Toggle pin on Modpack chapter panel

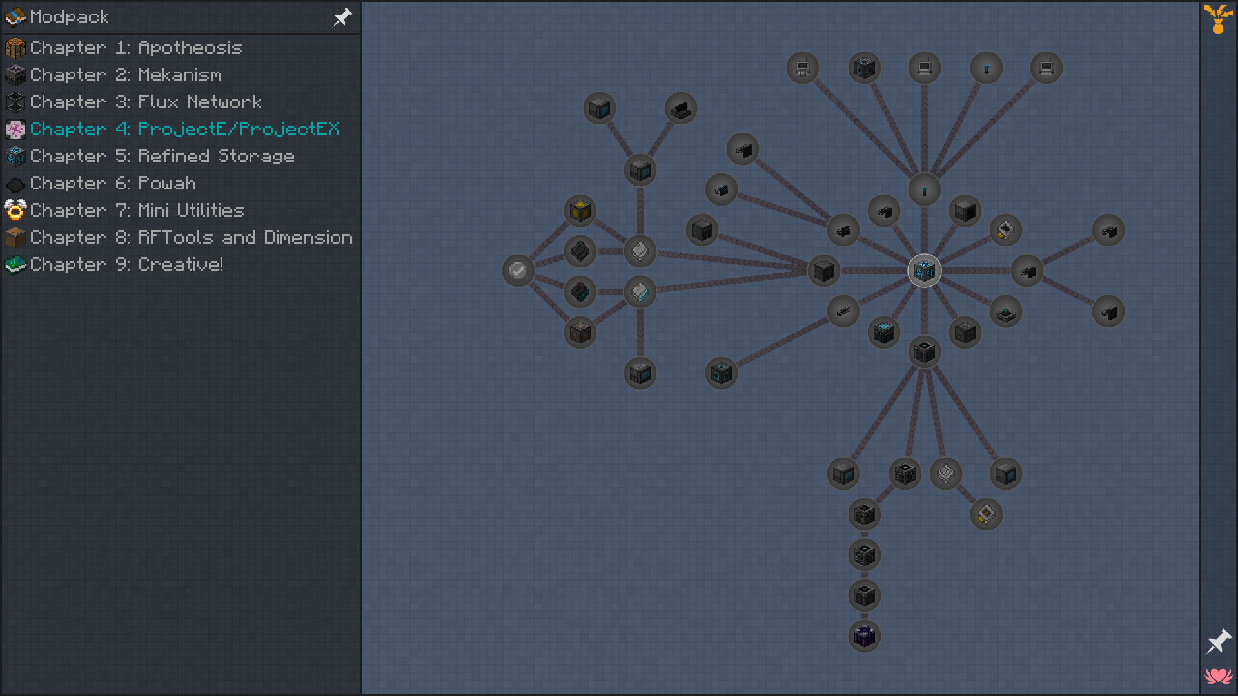tap(342, 17)
